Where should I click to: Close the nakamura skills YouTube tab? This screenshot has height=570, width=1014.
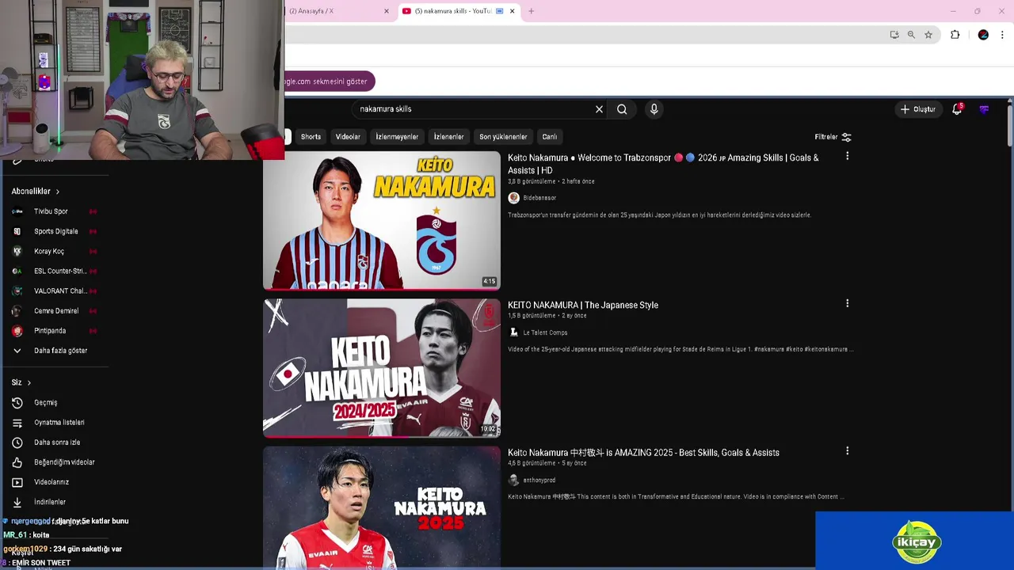(x=513, y=11)
